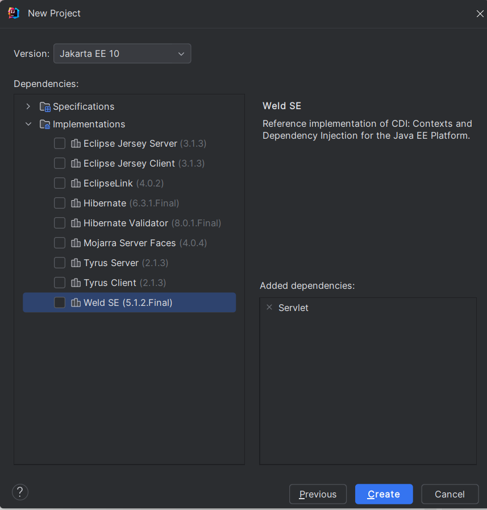Expand the Specifications tree node
The width and height of the screenshot is (487, 510).
pos(28,106)
